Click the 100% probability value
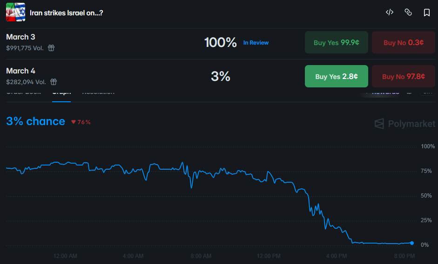 point(221,42)
